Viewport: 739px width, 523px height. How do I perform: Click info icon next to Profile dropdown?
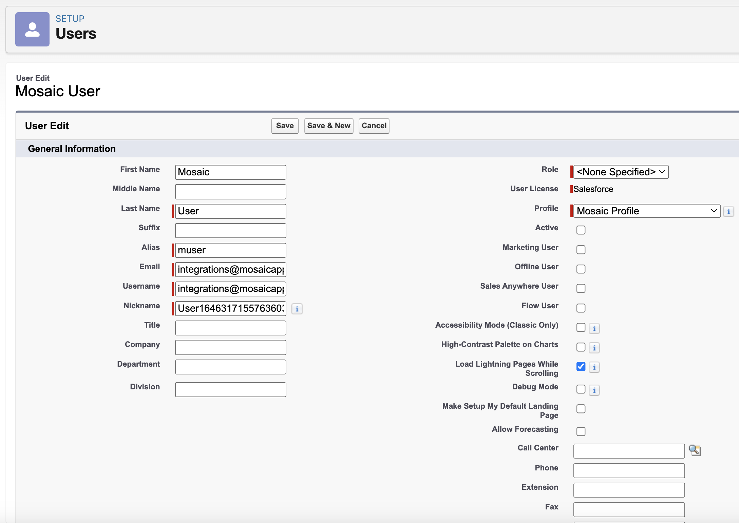tap(728, 211)
